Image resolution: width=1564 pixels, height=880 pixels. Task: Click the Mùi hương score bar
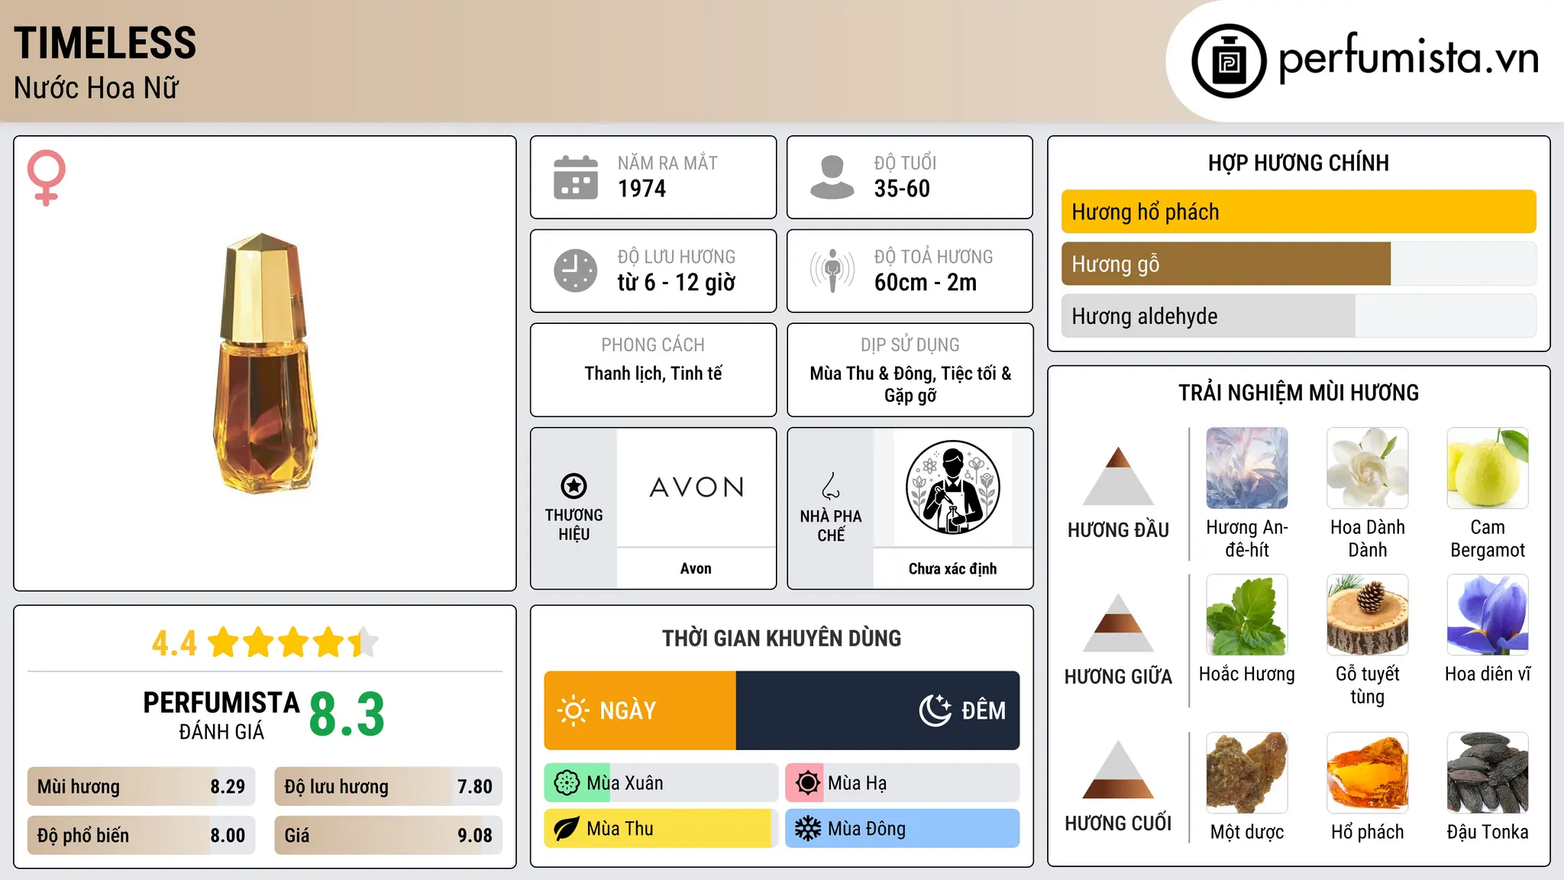click(x=141, y=786)
